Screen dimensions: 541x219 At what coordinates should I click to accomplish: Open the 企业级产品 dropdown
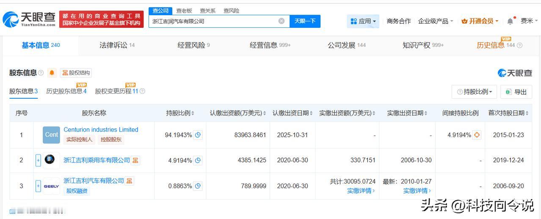pyautogui.click(x=436, y=21)
